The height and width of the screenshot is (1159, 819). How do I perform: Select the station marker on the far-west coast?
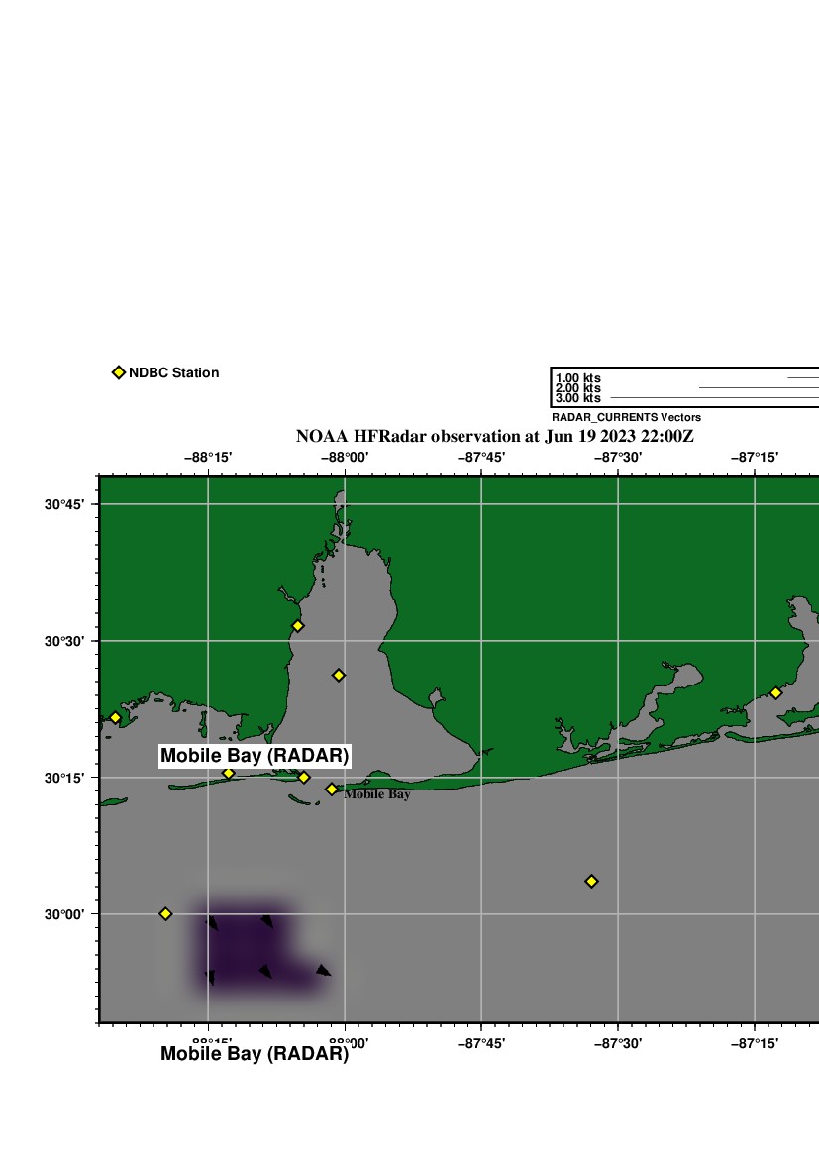click(x=115, y=718)
